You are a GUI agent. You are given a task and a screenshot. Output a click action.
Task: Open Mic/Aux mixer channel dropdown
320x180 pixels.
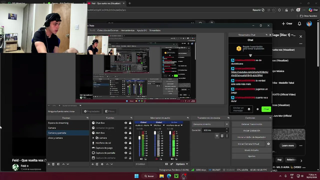pyautogui.click(x=164, y=125)
